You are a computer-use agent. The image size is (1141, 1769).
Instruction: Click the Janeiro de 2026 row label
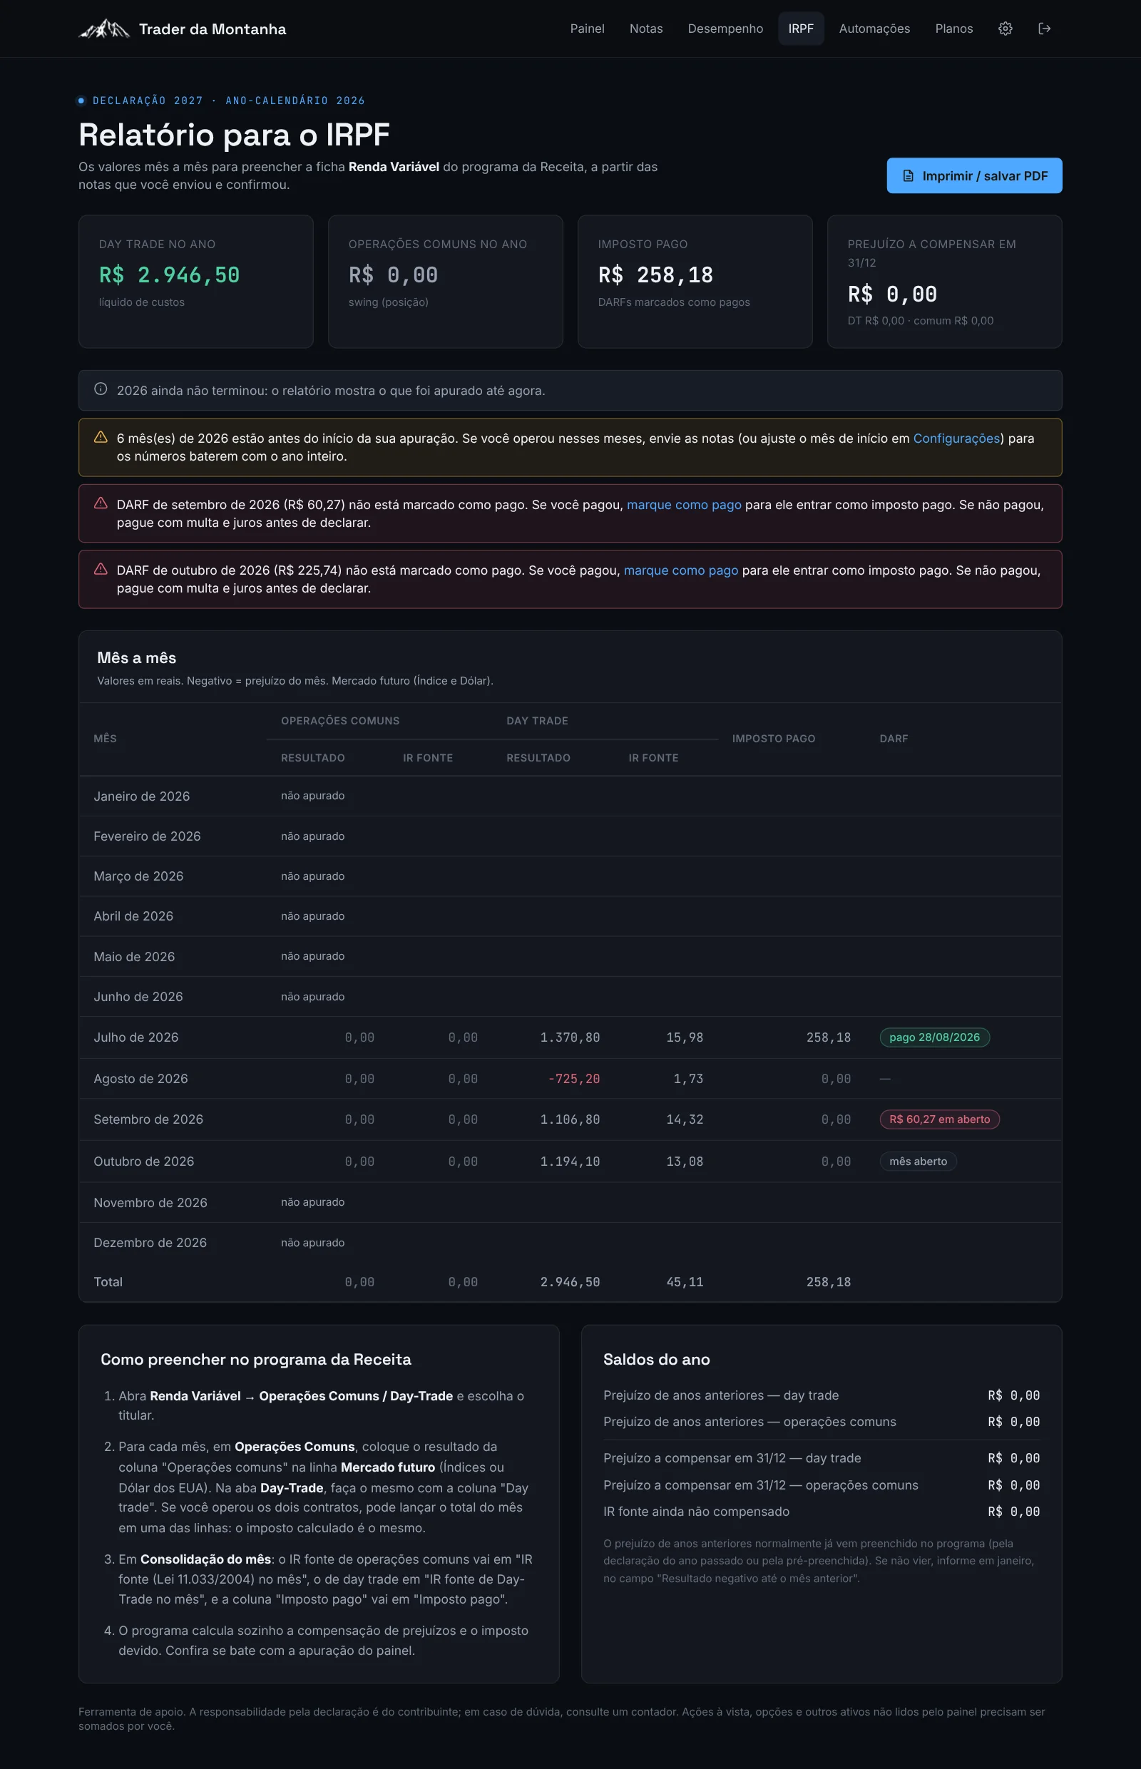141,796
